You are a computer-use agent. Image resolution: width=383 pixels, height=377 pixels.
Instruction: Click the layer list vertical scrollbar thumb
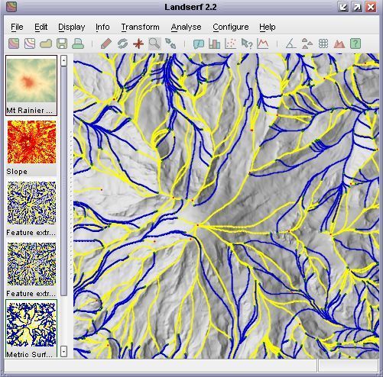pos(63,181)
